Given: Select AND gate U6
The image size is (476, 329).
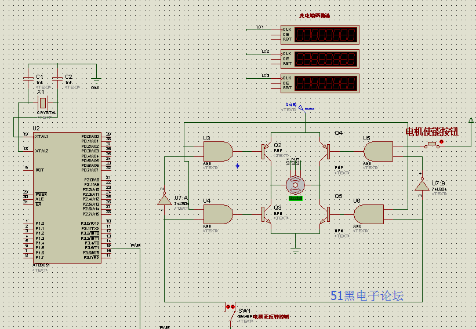Looking at the screenshot, I should (369, 214).
